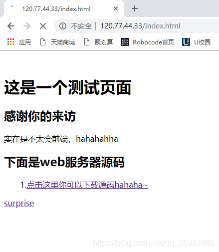
Task: Open the 应用 apps grid icon
Action: click(10, 42)
